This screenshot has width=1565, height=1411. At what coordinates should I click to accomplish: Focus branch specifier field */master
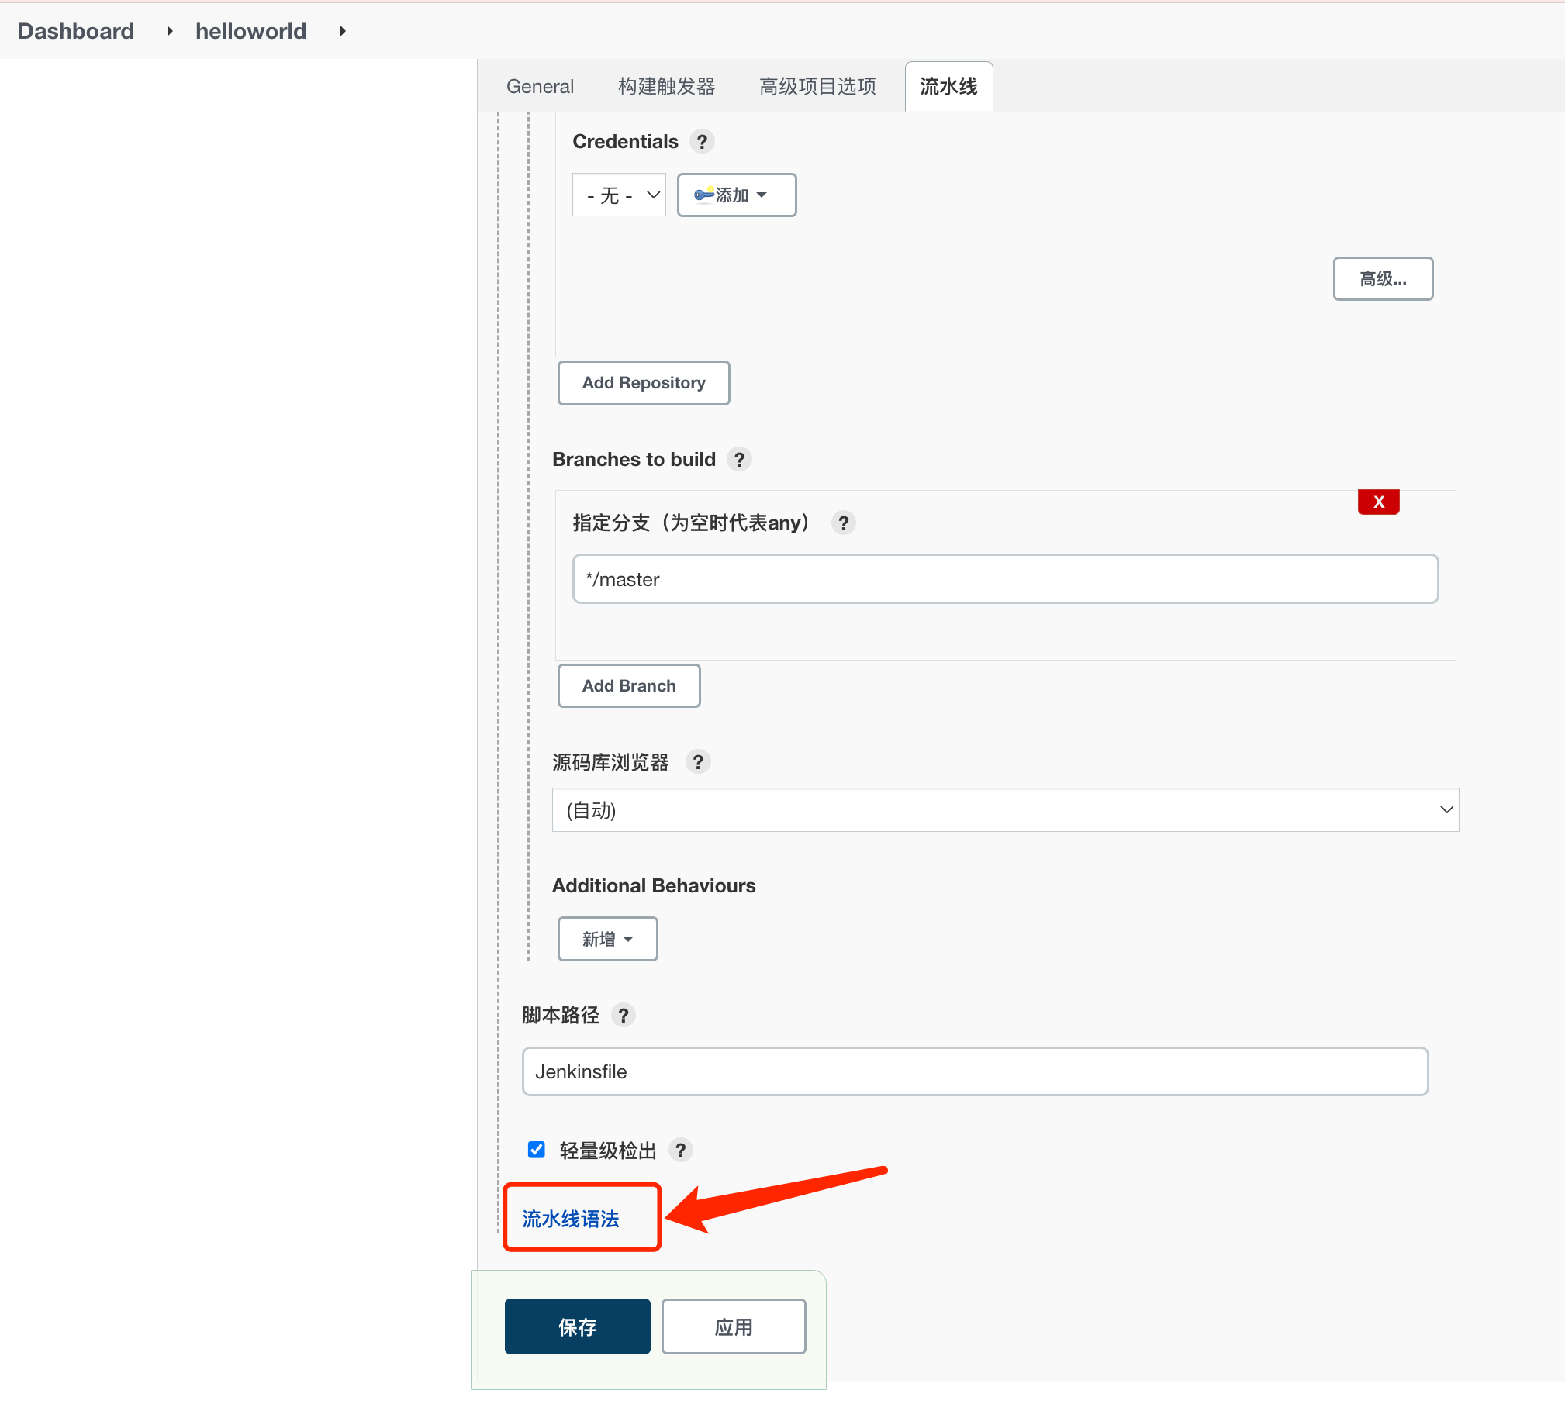pos(1005,579)
